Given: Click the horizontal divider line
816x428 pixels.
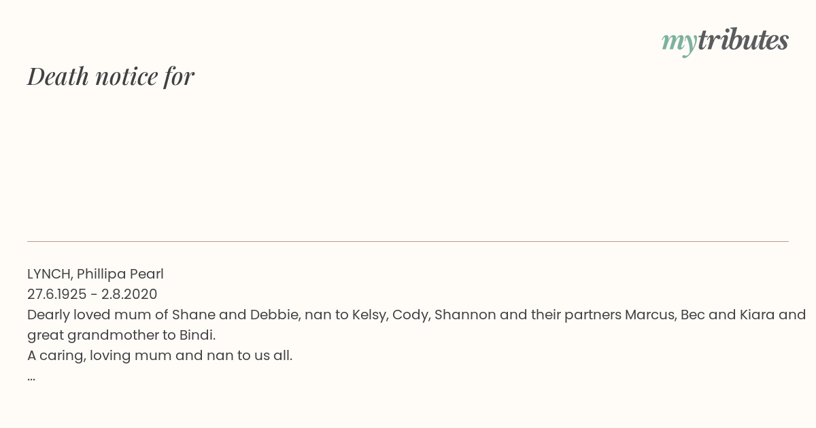Looking at the screenshot, I should [408, 241].
